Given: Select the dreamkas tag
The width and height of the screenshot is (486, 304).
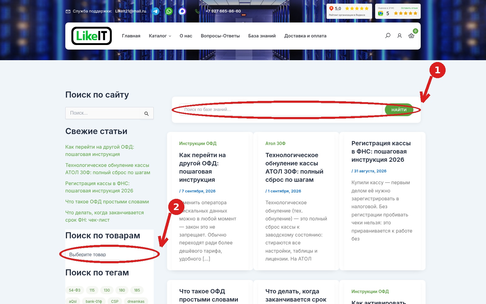Looking at the screenshot, I should (136, 301).
